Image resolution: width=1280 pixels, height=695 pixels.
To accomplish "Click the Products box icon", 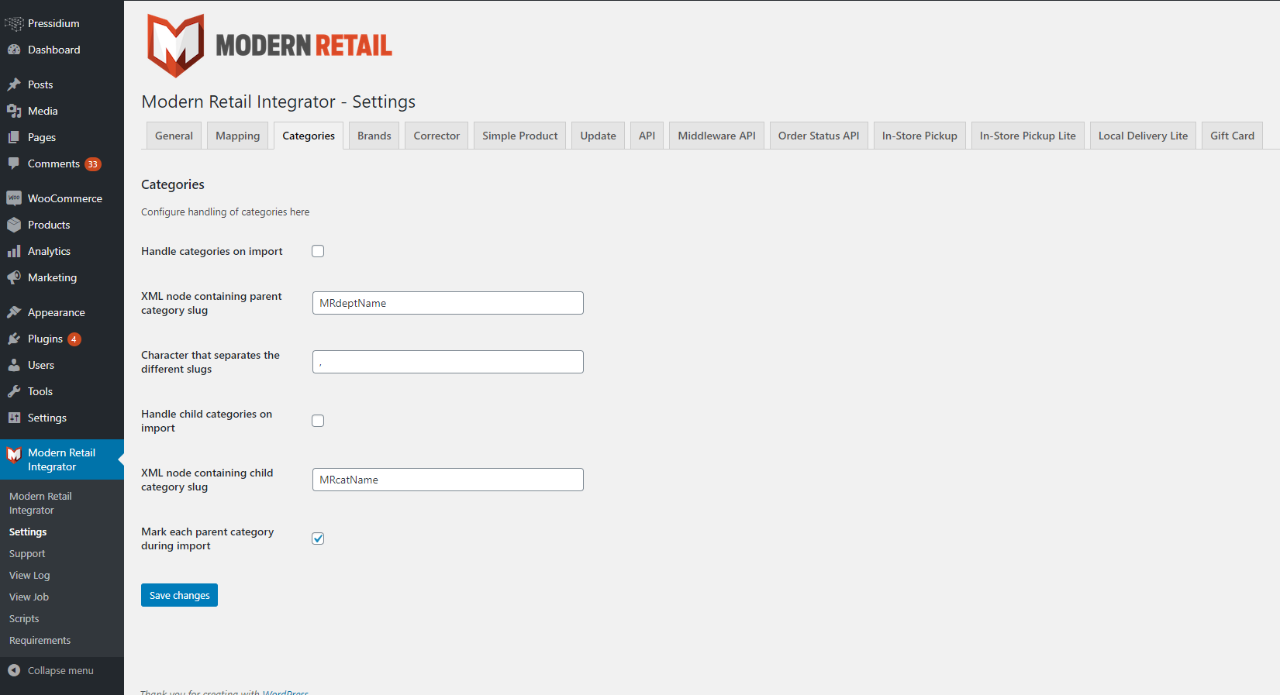I will click(14, 225).
